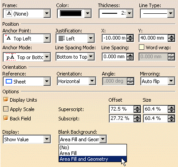Open the Frame dropdown showing (None)
Viewport: 178px width, 167px height.
coord(47,13)
